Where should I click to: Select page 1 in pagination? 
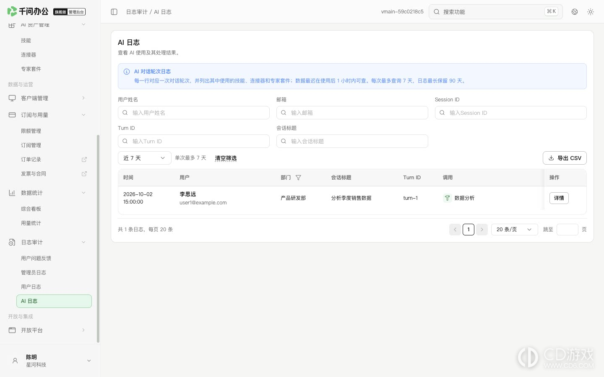469,230
